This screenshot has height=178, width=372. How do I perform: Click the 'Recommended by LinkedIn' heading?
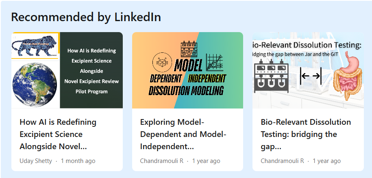86,17
